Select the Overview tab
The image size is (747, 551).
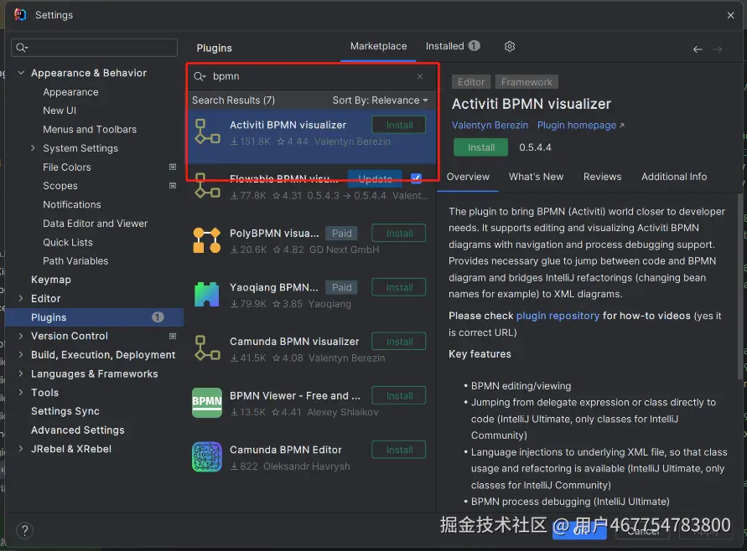pyautogui.click(x=468, y=177)
